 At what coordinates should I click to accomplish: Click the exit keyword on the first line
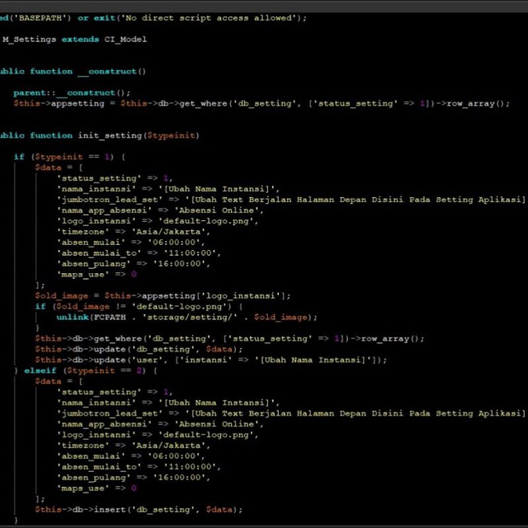(104, 17)
